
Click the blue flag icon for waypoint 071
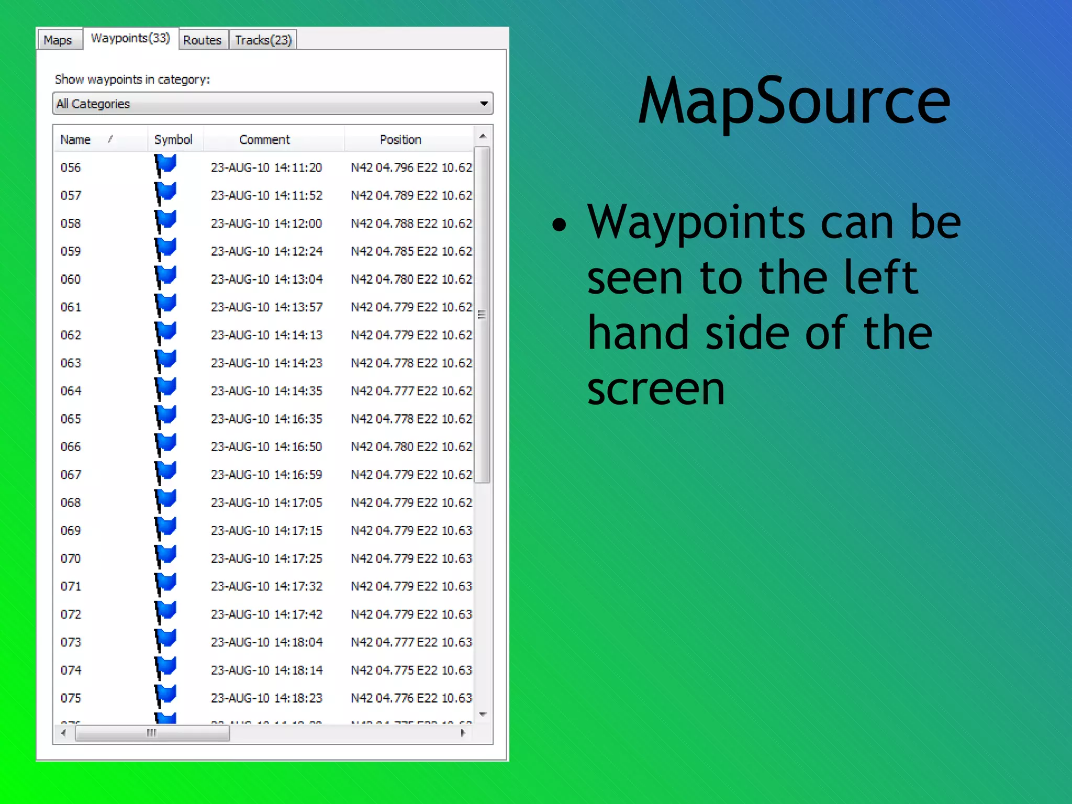click(x=165, y=585)
